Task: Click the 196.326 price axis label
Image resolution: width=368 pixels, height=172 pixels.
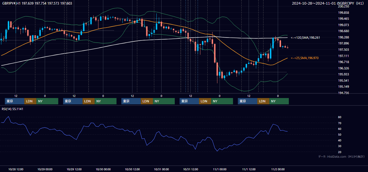Action: click(344, 68)
